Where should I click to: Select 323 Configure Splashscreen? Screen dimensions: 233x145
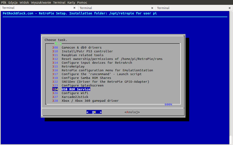tap(78, 85)
